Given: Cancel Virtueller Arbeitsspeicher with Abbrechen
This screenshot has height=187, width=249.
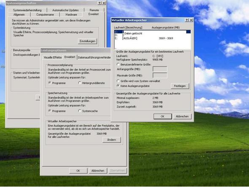Looking at the screenshot, I should (x=182, y=117).
